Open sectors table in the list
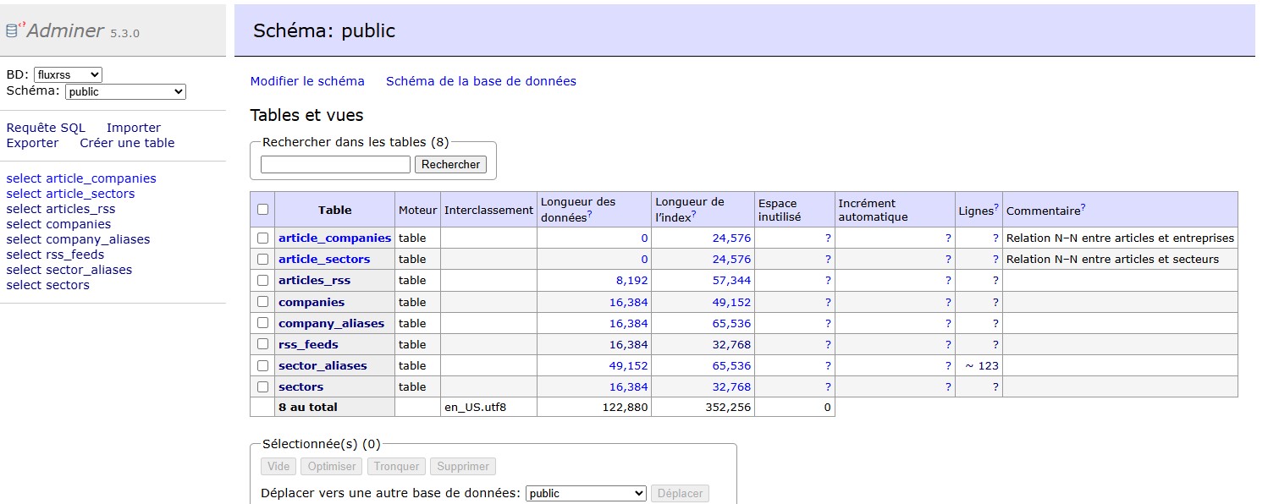Screen dimensions: 1268x504 click(x=300, y=386)
